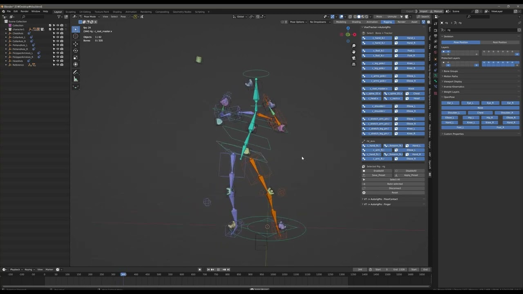523x294 pixels.
Task: Open the Pose Mode dropdown
Action: pos(89,17)
